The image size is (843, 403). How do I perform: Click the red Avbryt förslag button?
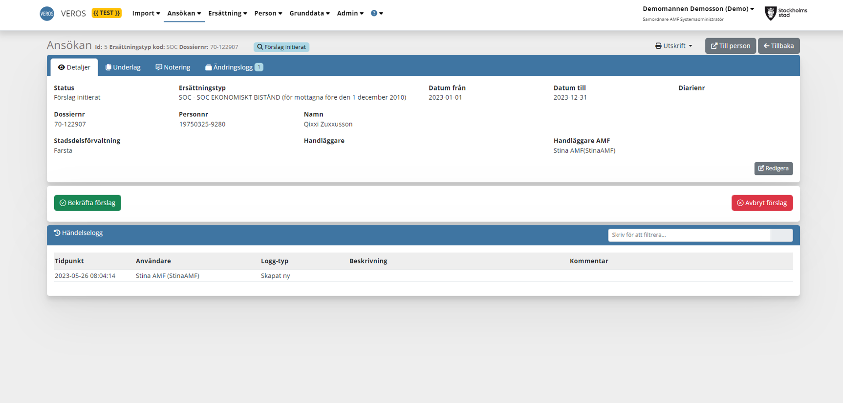[761, 203]
